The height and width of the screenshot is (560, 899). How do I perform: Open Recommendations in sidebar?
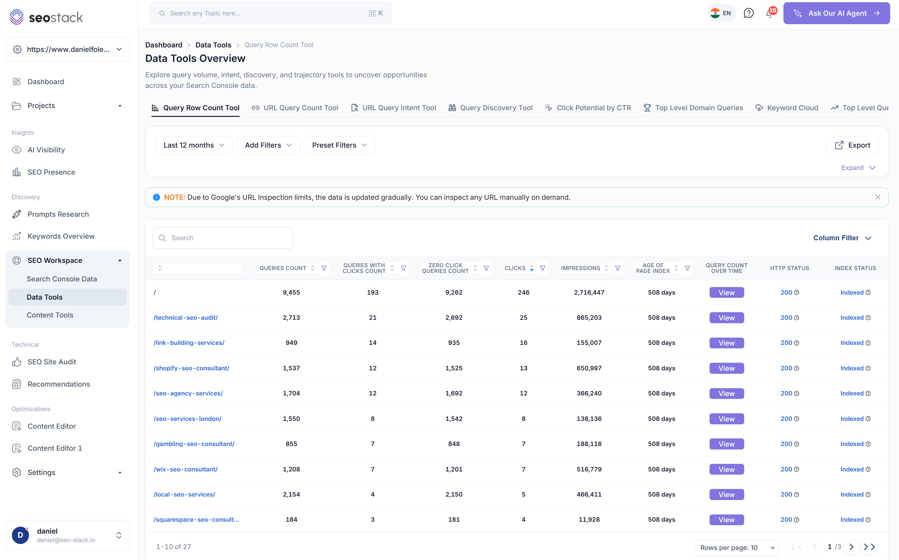pyautogui.click(x=58, y=384)
